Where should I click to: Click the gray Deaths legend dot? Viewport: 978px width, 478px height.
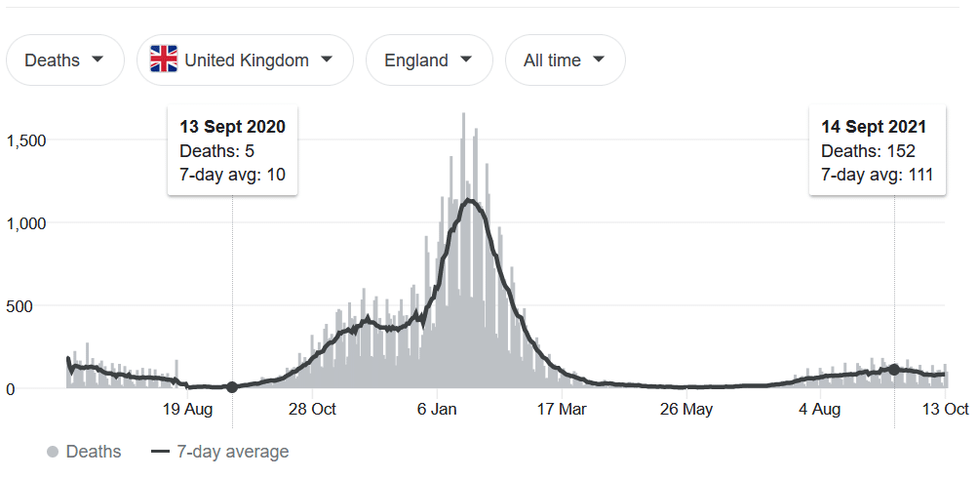coord(53,452)
